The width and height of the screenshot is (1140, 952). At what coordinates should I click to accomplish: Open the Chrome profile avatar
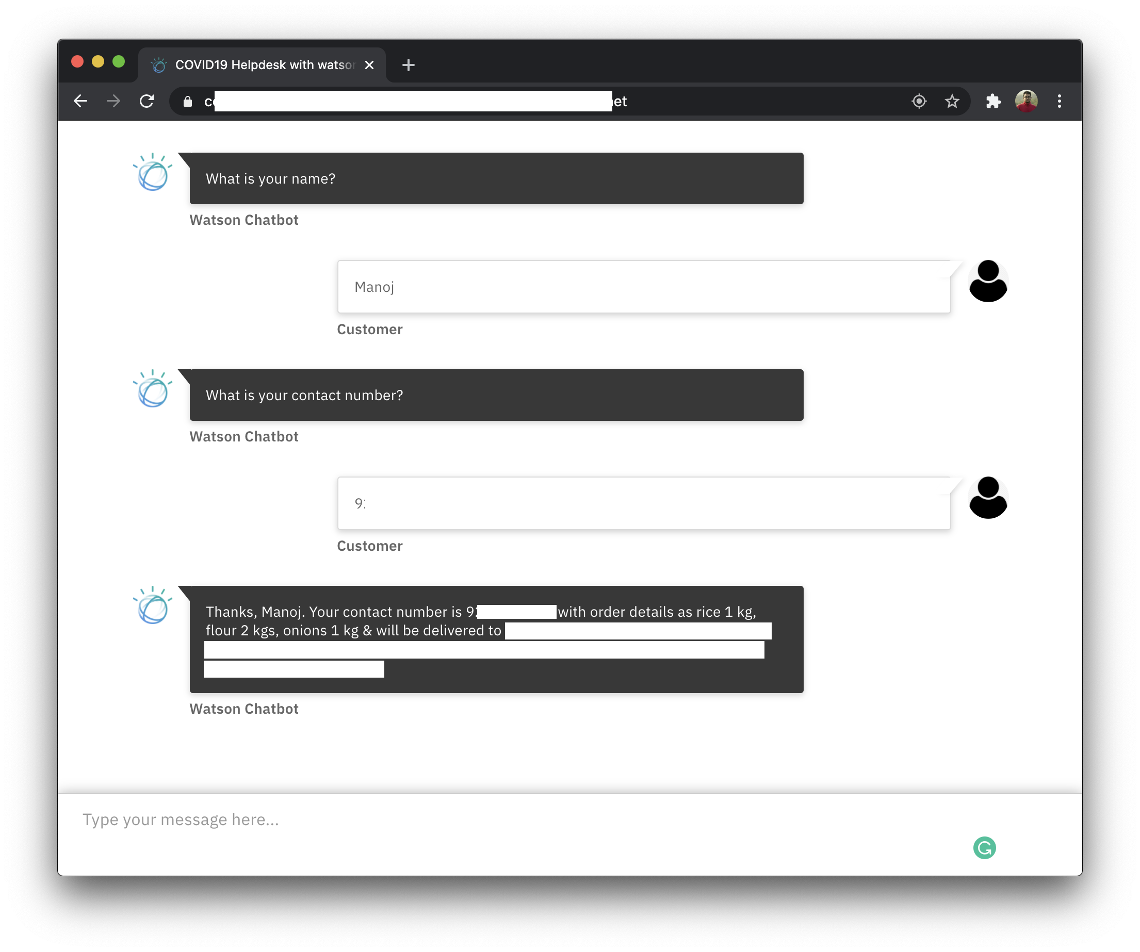[x=1026, y=101]
